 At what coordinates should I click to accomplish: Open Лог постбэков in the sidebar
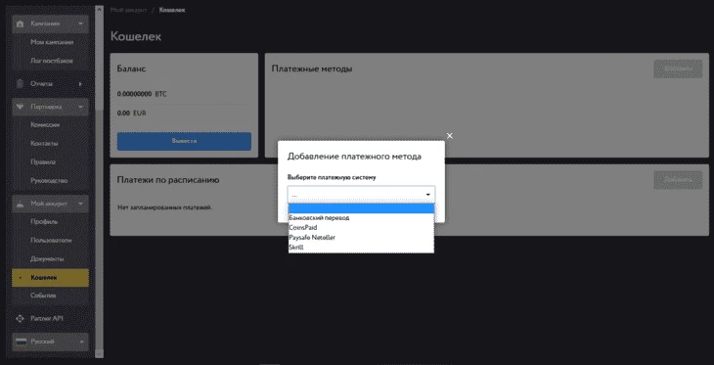pos(52,61)
